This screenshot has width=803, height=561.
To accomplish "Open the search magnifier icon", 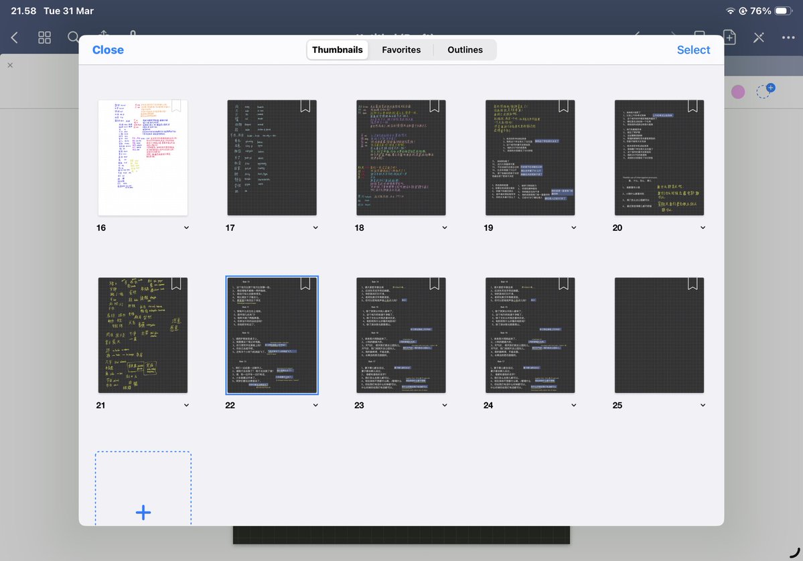I will point(73,37).
